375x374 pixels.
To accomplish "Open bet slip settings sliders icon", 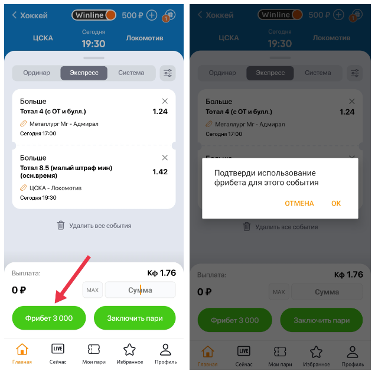I will (168, 73).
